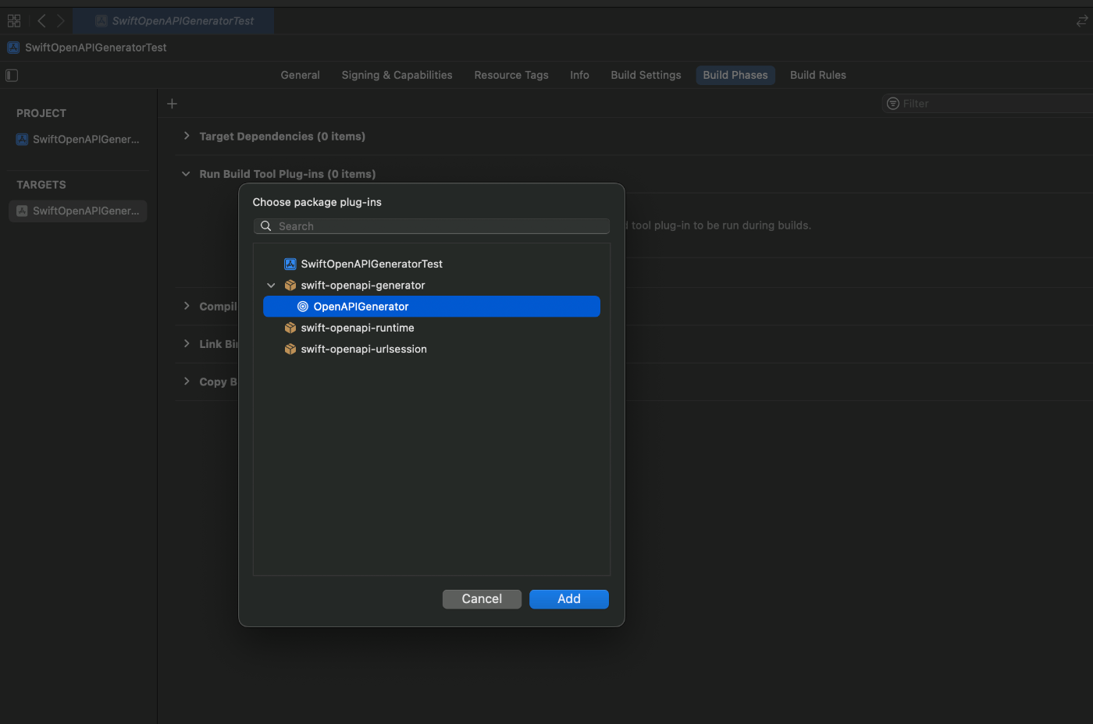Click the Target Dependencies (0 items) heading
The width and height of the screenshot is (1093, 724).
tap(283, 137)
